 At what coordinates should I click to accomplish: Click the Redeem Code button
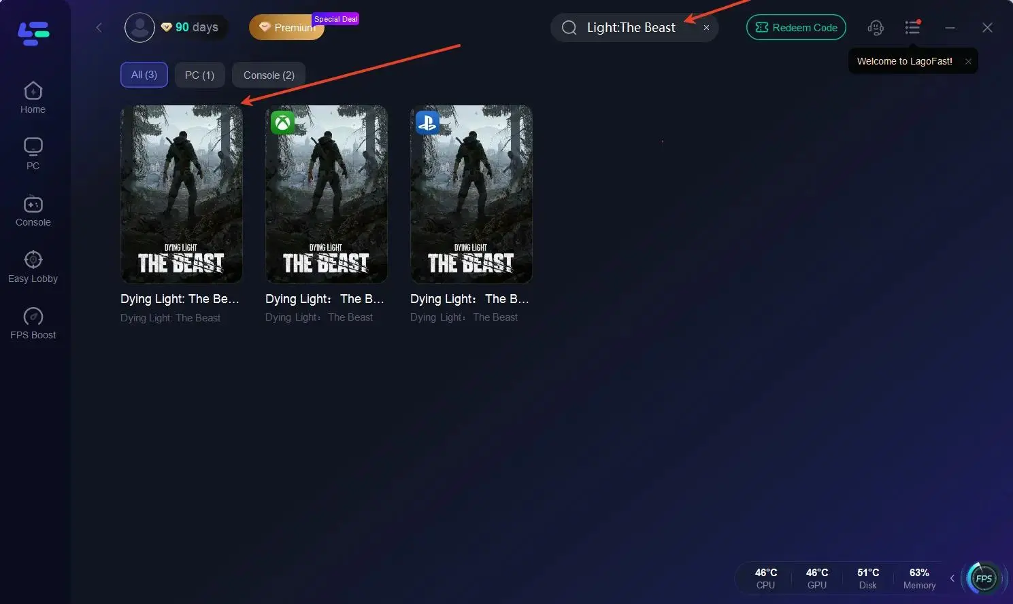796,28
